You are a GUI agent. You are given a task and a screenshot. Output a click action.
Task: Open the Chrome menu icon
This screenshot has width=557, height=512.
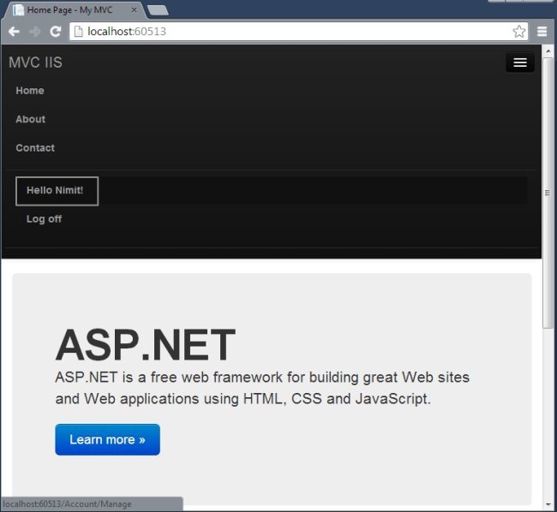[542, 32]
